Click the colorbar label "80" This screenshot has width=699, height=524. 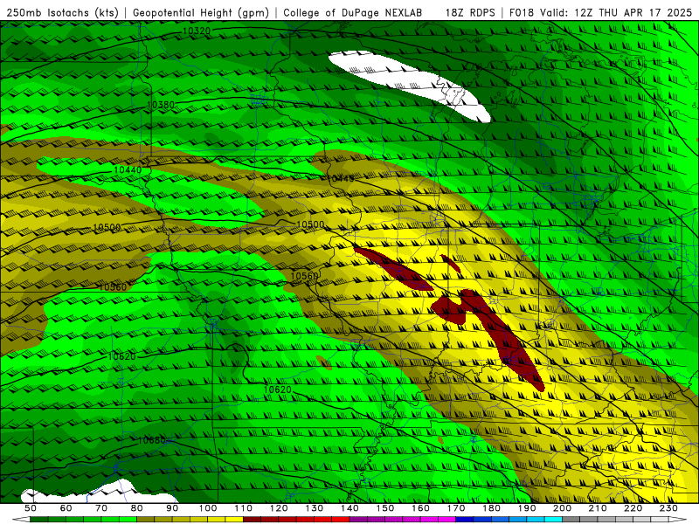pos(137,508)
